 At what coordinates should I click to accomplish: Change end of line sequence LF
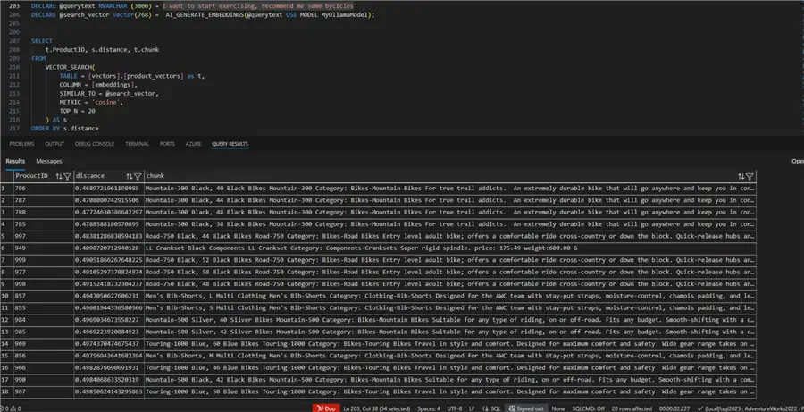472,408
